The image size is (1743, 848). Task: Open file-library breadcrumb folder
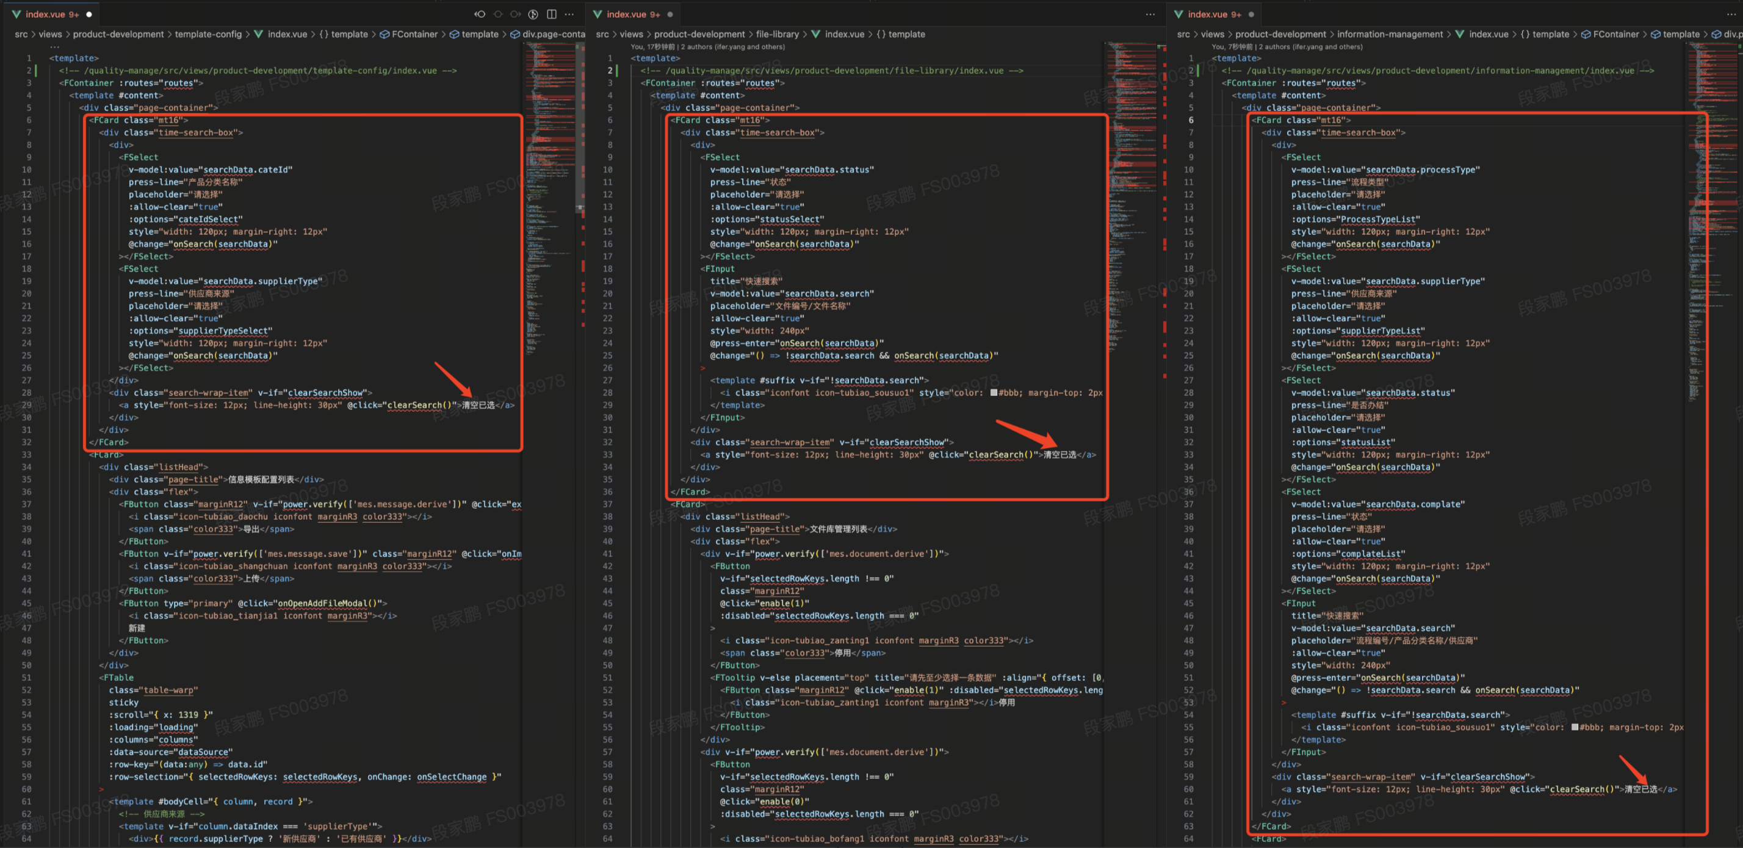(778, 34)
